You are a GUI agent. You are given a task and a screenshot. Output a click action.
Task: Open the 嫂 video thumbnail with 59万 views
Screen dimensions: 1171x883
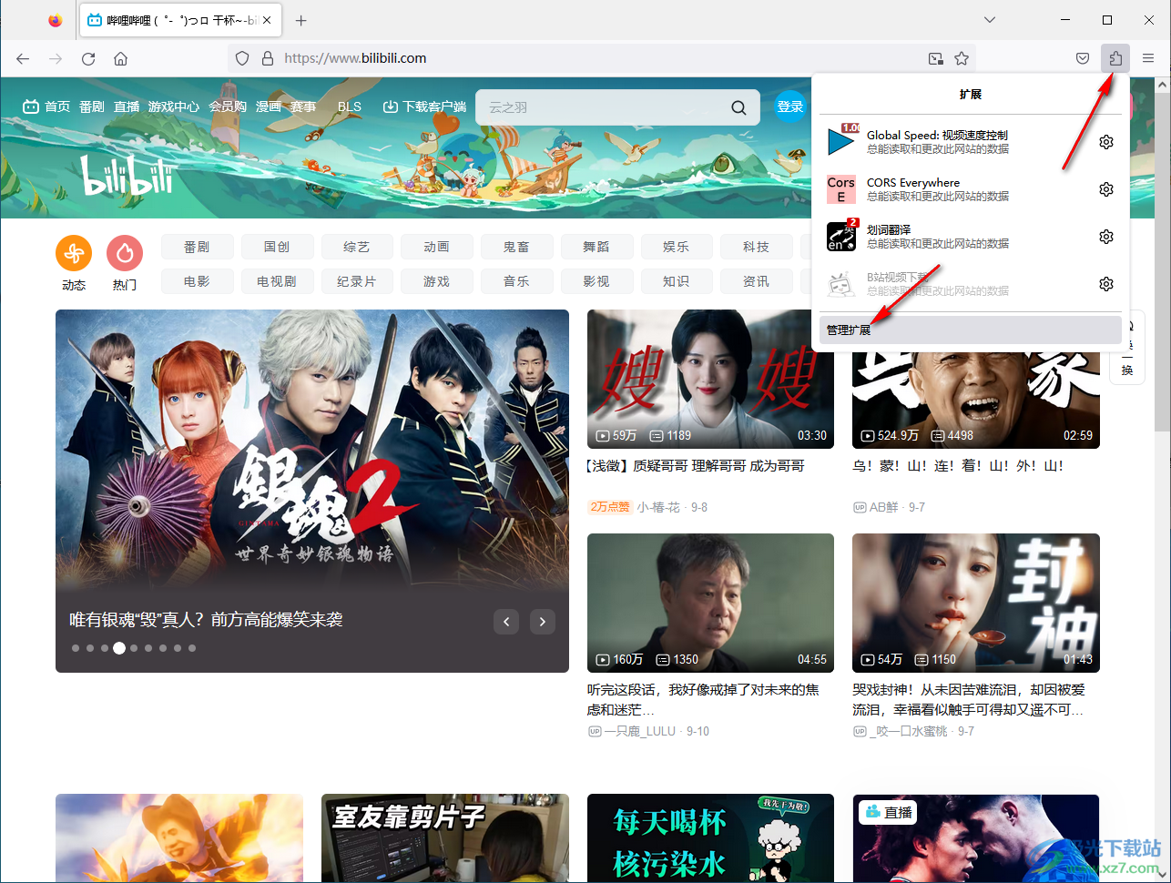coord(710,379)
